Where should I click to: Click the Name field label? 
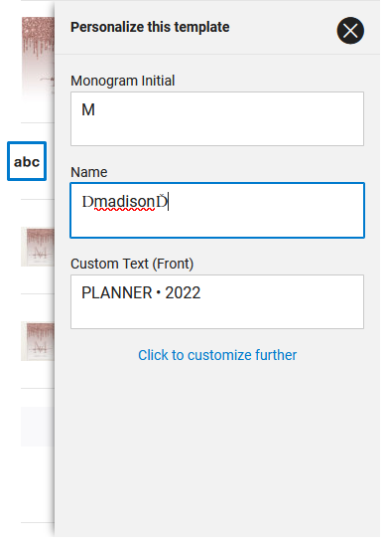click(x=90, y=174)
